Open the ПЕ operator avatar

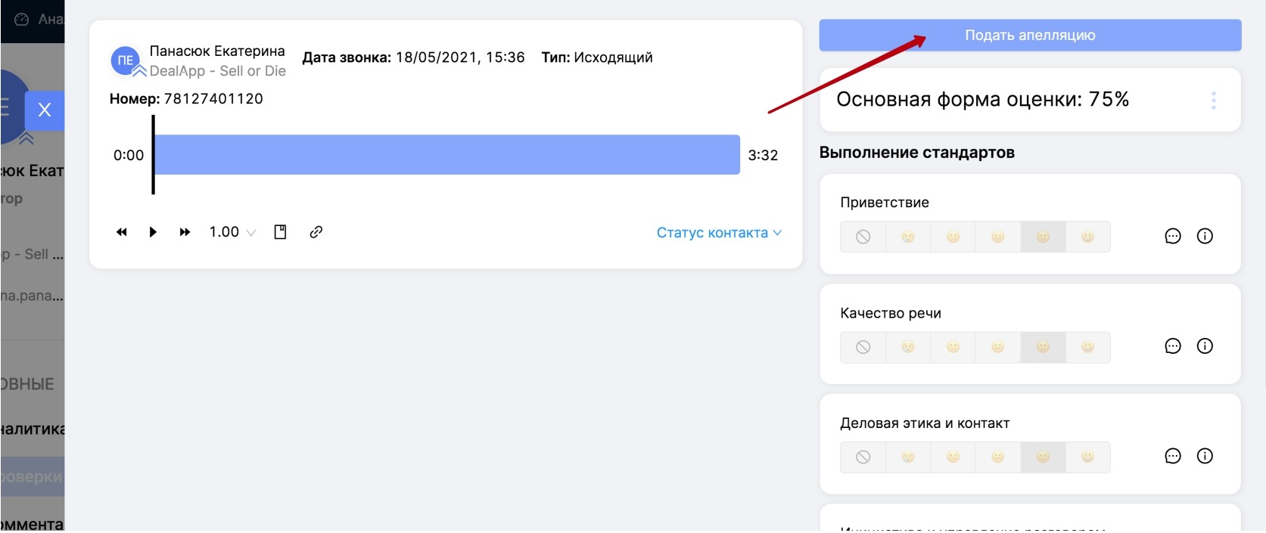pyautogui.click(x=126, y=60)
